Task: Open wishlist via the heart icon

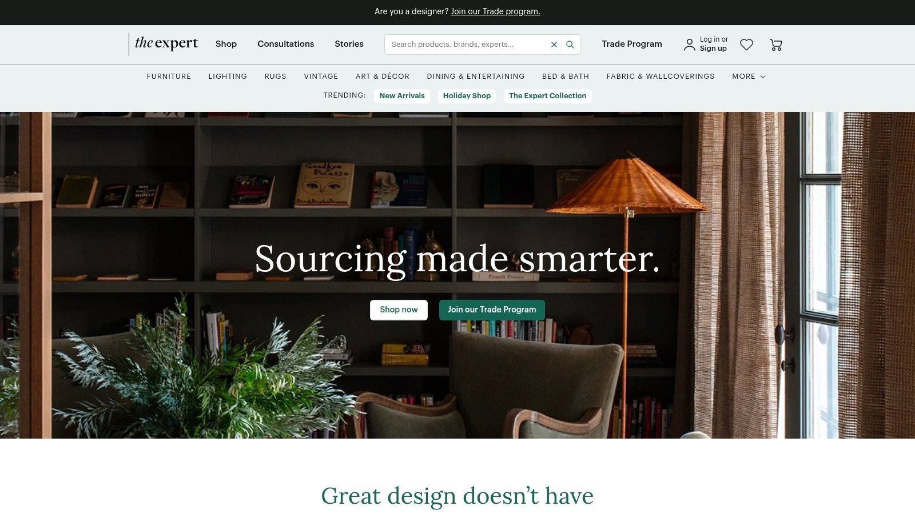Action: pyautogui.click(x=746, y=45)
